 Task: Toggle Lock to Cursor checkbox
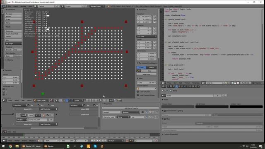138,91
